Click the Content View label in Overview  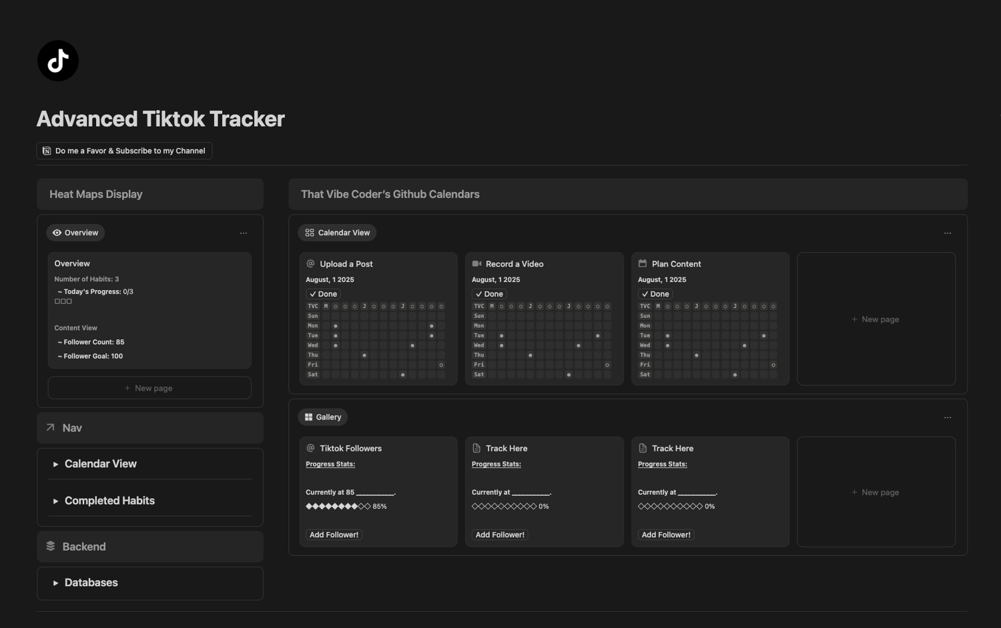(x=76, y=328)
